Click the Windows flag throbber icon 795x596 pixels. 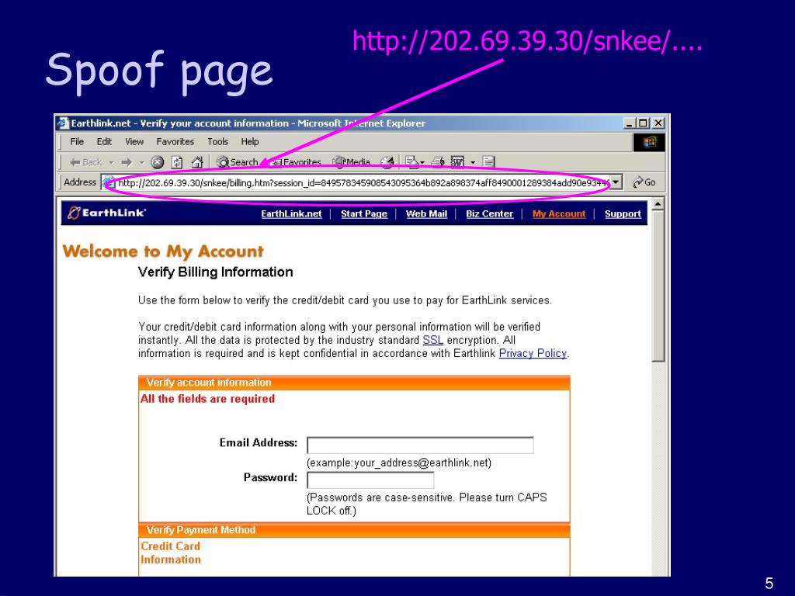coord(649,143)
